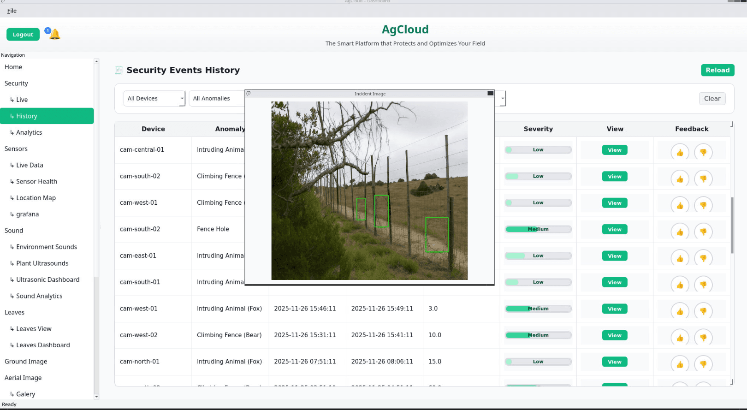Give thumbs up to cam-west-02 row

[x=680, y=338]
